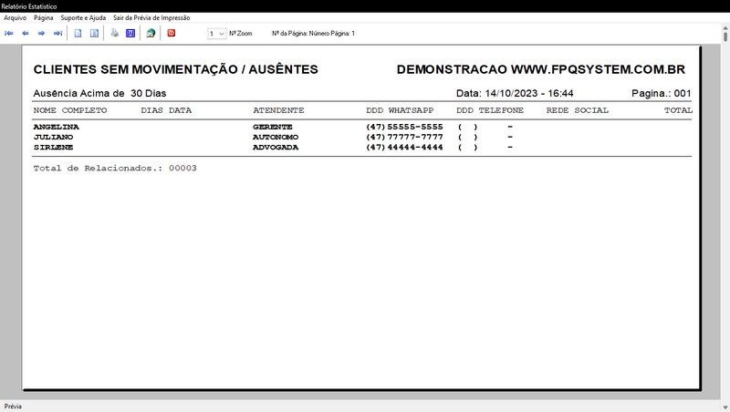Click the DDD TELEFONE column header
The width and height of the screenshot is (730, 412).
[490, 110]
